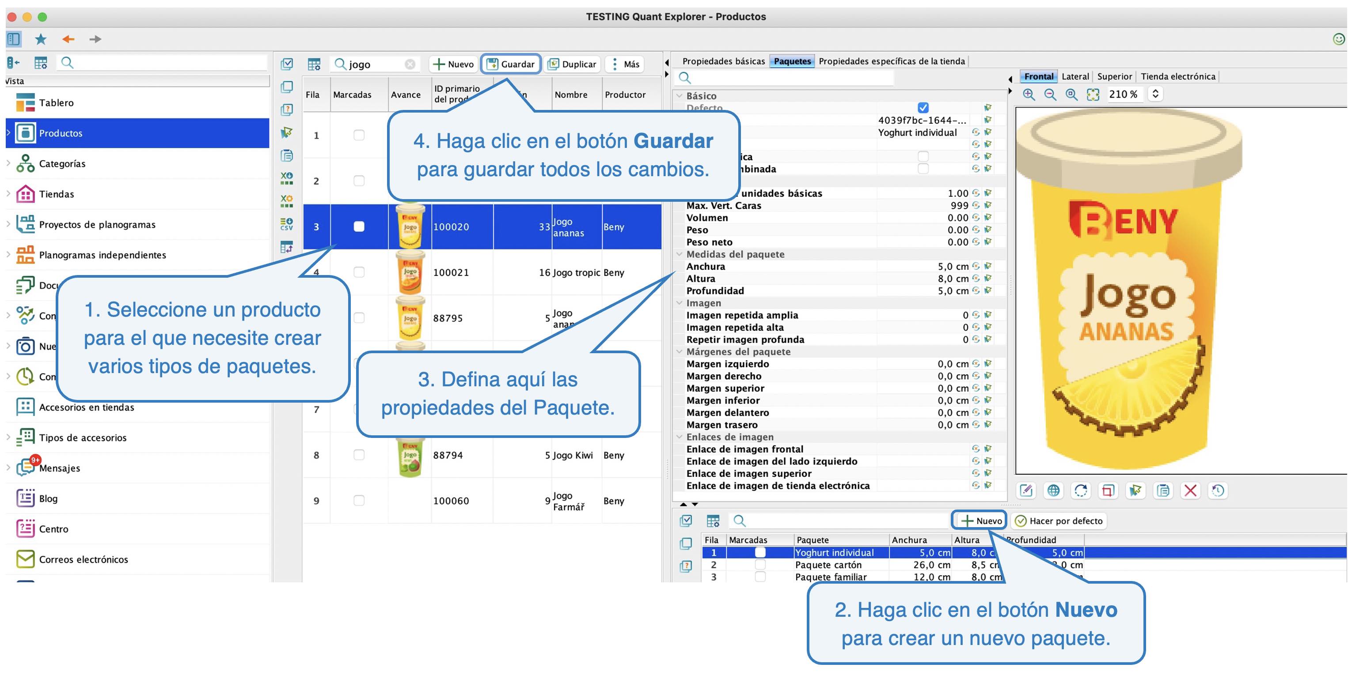Zoom in on the product image
This screenshot has height=679, width=1348.
point(1029,94)
